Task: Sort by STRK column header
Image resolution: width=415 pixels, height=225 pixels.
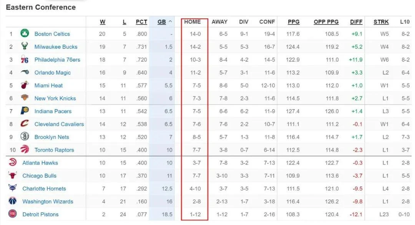Action: [381, 22]
